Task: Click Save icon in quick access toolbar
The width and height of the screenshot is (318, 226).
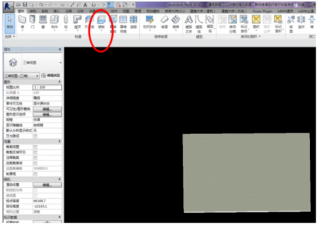Action: point(25,5)
